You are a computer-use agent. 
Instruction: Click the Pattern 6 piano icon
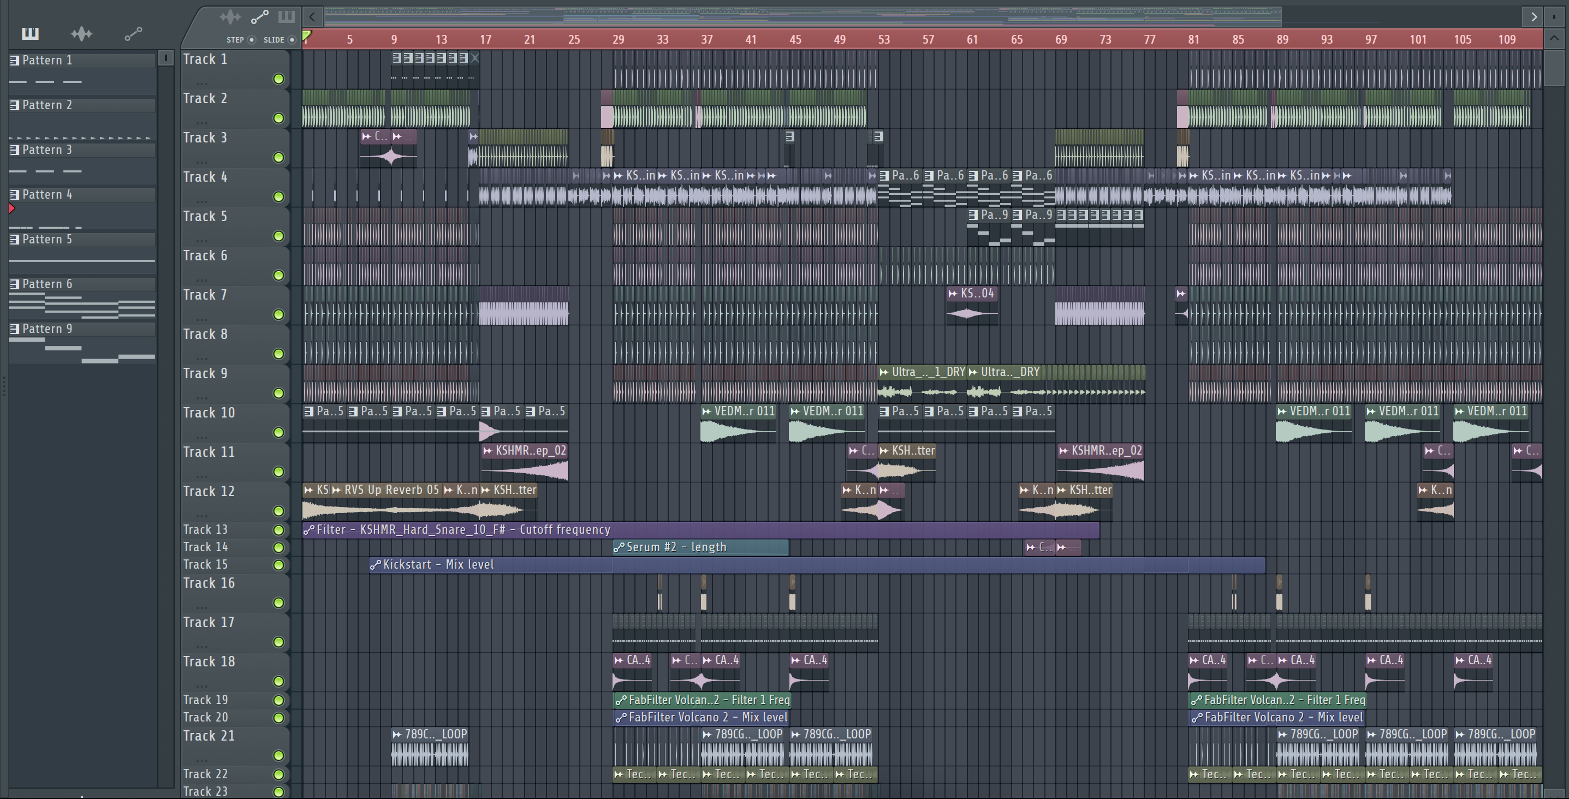15,284
